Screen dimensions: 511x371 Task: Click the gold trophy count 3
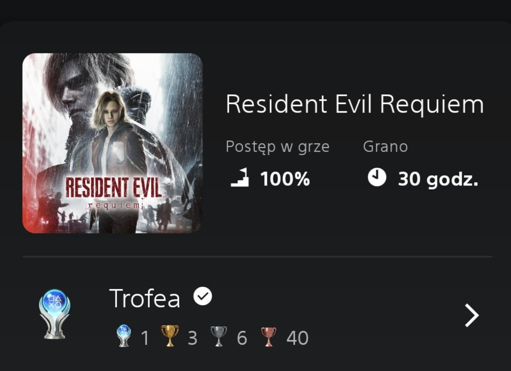pyautogui.click(x=192, y=338)
